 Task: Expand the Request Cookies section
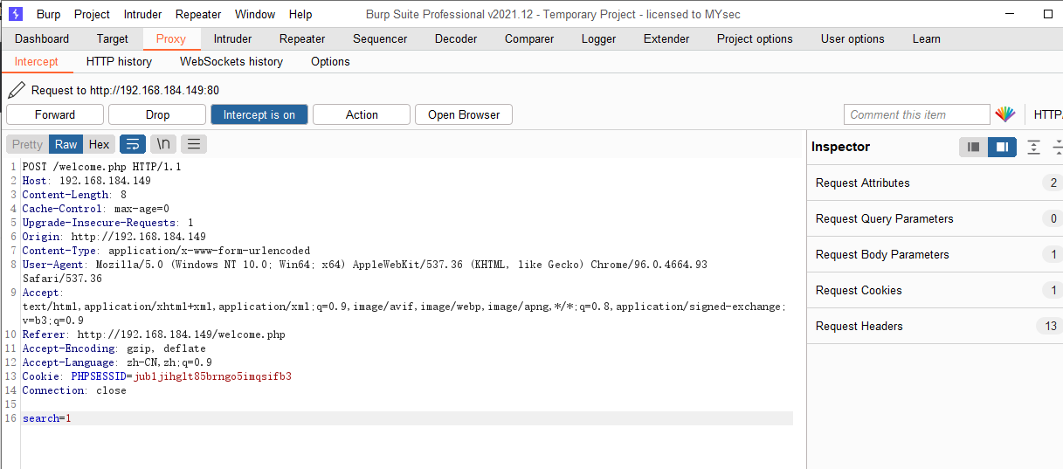[x=935, y=290]
